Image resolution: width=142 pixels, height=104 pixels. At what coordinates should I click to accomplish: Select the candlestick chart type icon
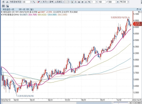[39, 2]
